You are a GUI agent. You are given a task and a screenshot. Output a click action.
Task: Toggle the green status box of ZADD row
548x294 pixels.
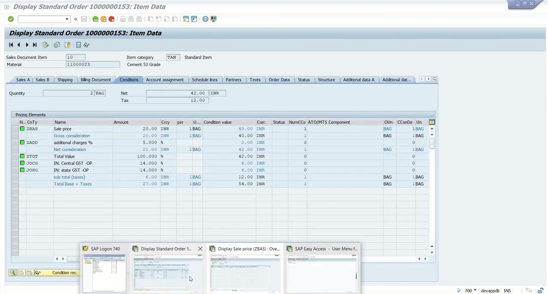pyautogui.click(x=22, y=142)
